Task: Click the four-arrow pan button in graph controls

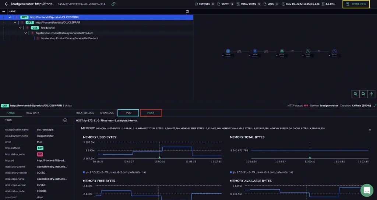Action: point(371,94)
